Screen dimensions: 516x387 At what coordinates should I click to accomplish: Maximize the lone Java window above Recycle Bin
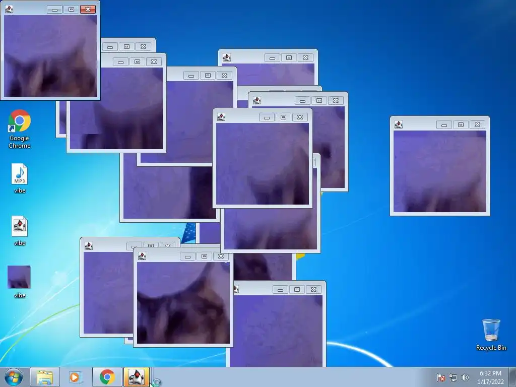click(461, 124)
